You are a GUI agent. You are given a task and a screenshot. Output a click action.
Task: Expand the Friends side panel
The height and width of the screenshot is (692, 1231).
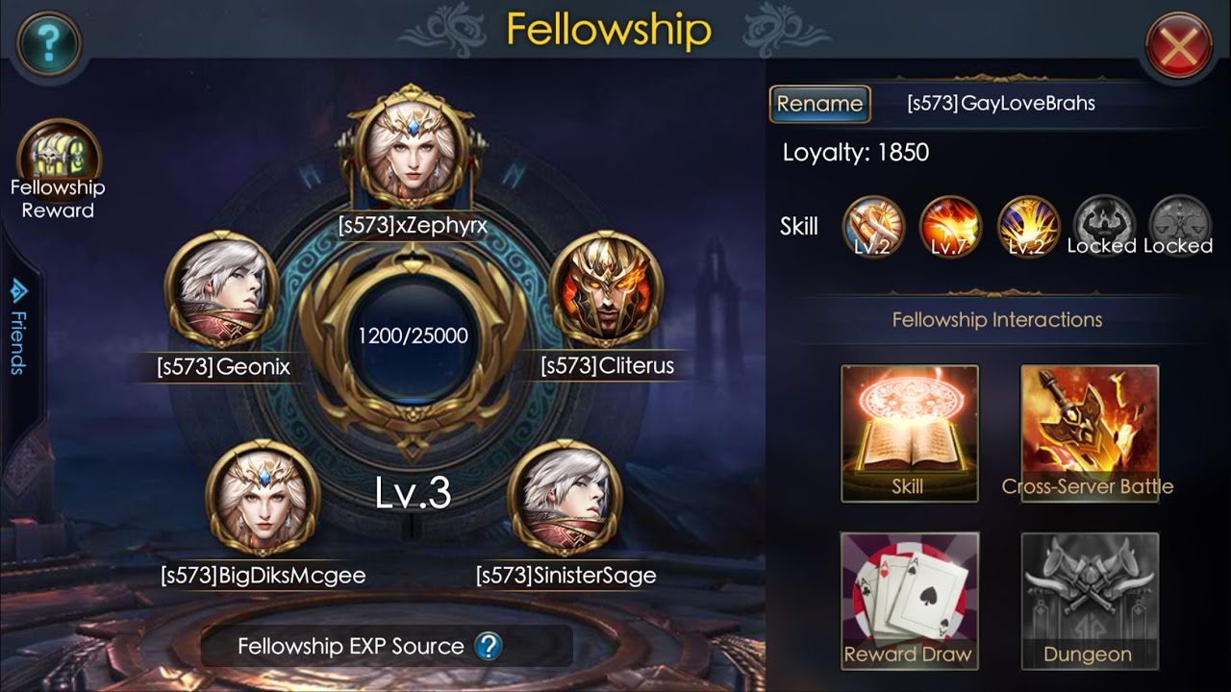tap(18, 327)
